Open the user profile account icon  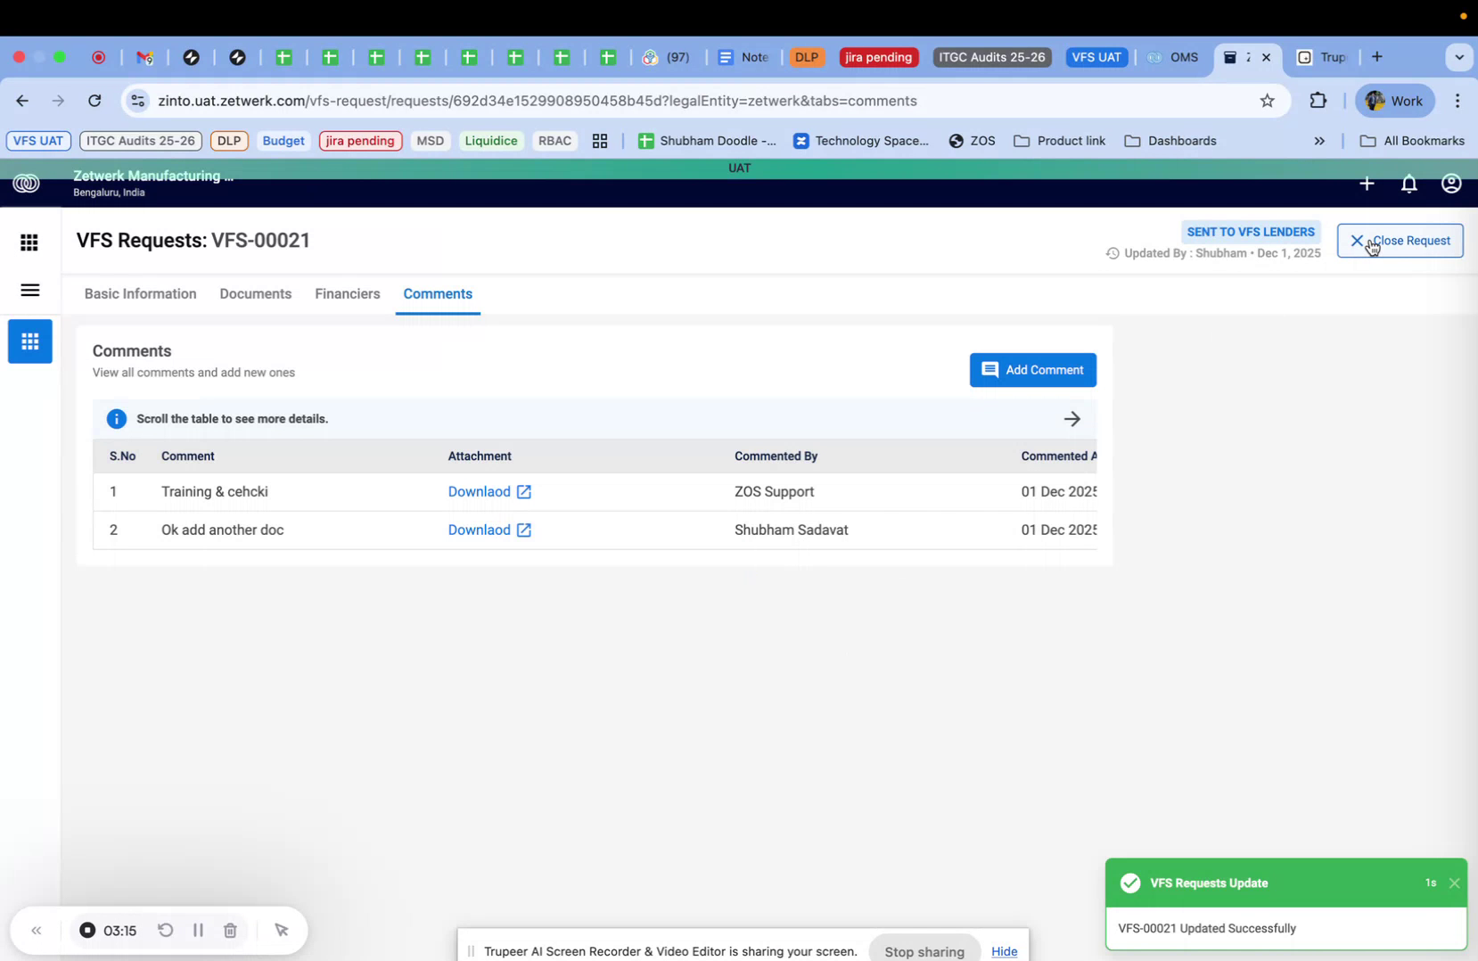tap(1450, 184)
